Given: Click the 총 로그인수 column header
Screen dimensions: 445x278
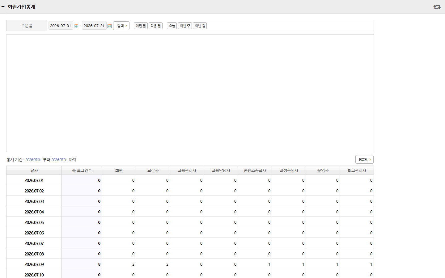Looking at the screenshot, I should click(82, 171).
